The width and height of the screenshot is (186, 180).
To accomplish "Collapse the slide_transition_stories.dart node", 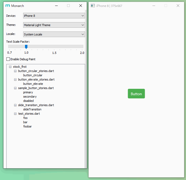I will click(x=15, y=105).
